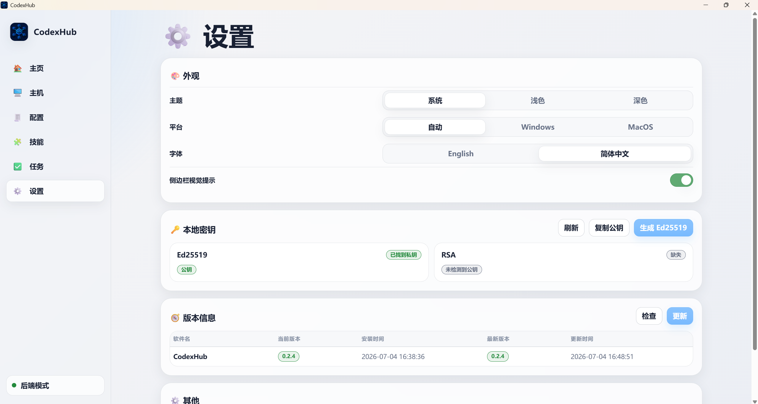Image resolution: width=758 pixels, height=404 pixels.
Task: Click the 当前版本 column header
Action: [289, 339]
